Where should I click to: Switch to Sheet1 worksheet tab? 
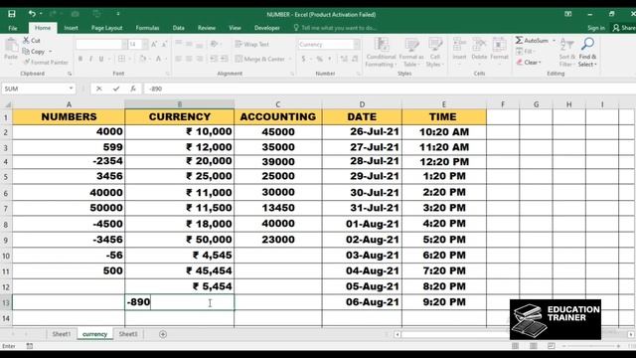[x=62, y=334]
